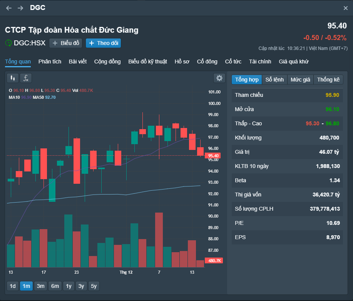Click the Khối lượng value 480,700
The image size is (353, 301).
[x=330, y=138]
